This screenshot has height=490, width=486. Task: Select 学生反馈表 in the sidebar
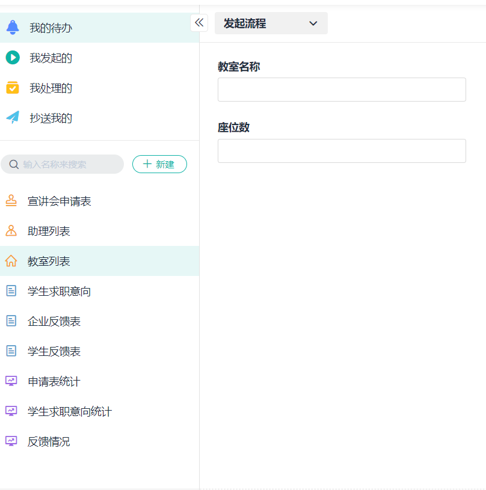pos(54,352)
